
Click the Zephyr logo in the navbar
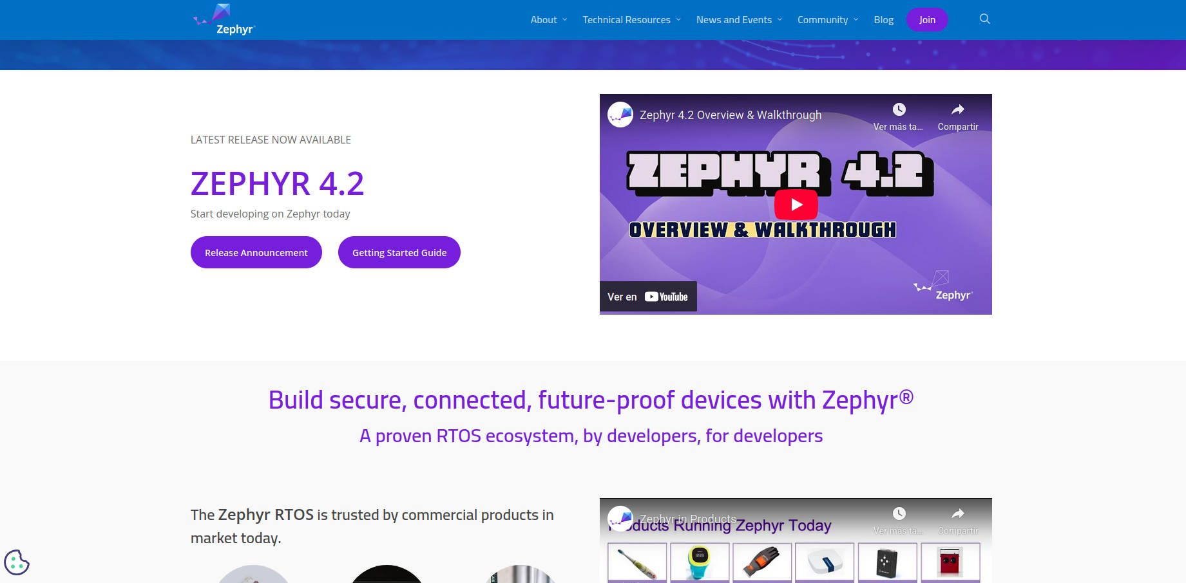coord(224,19)
